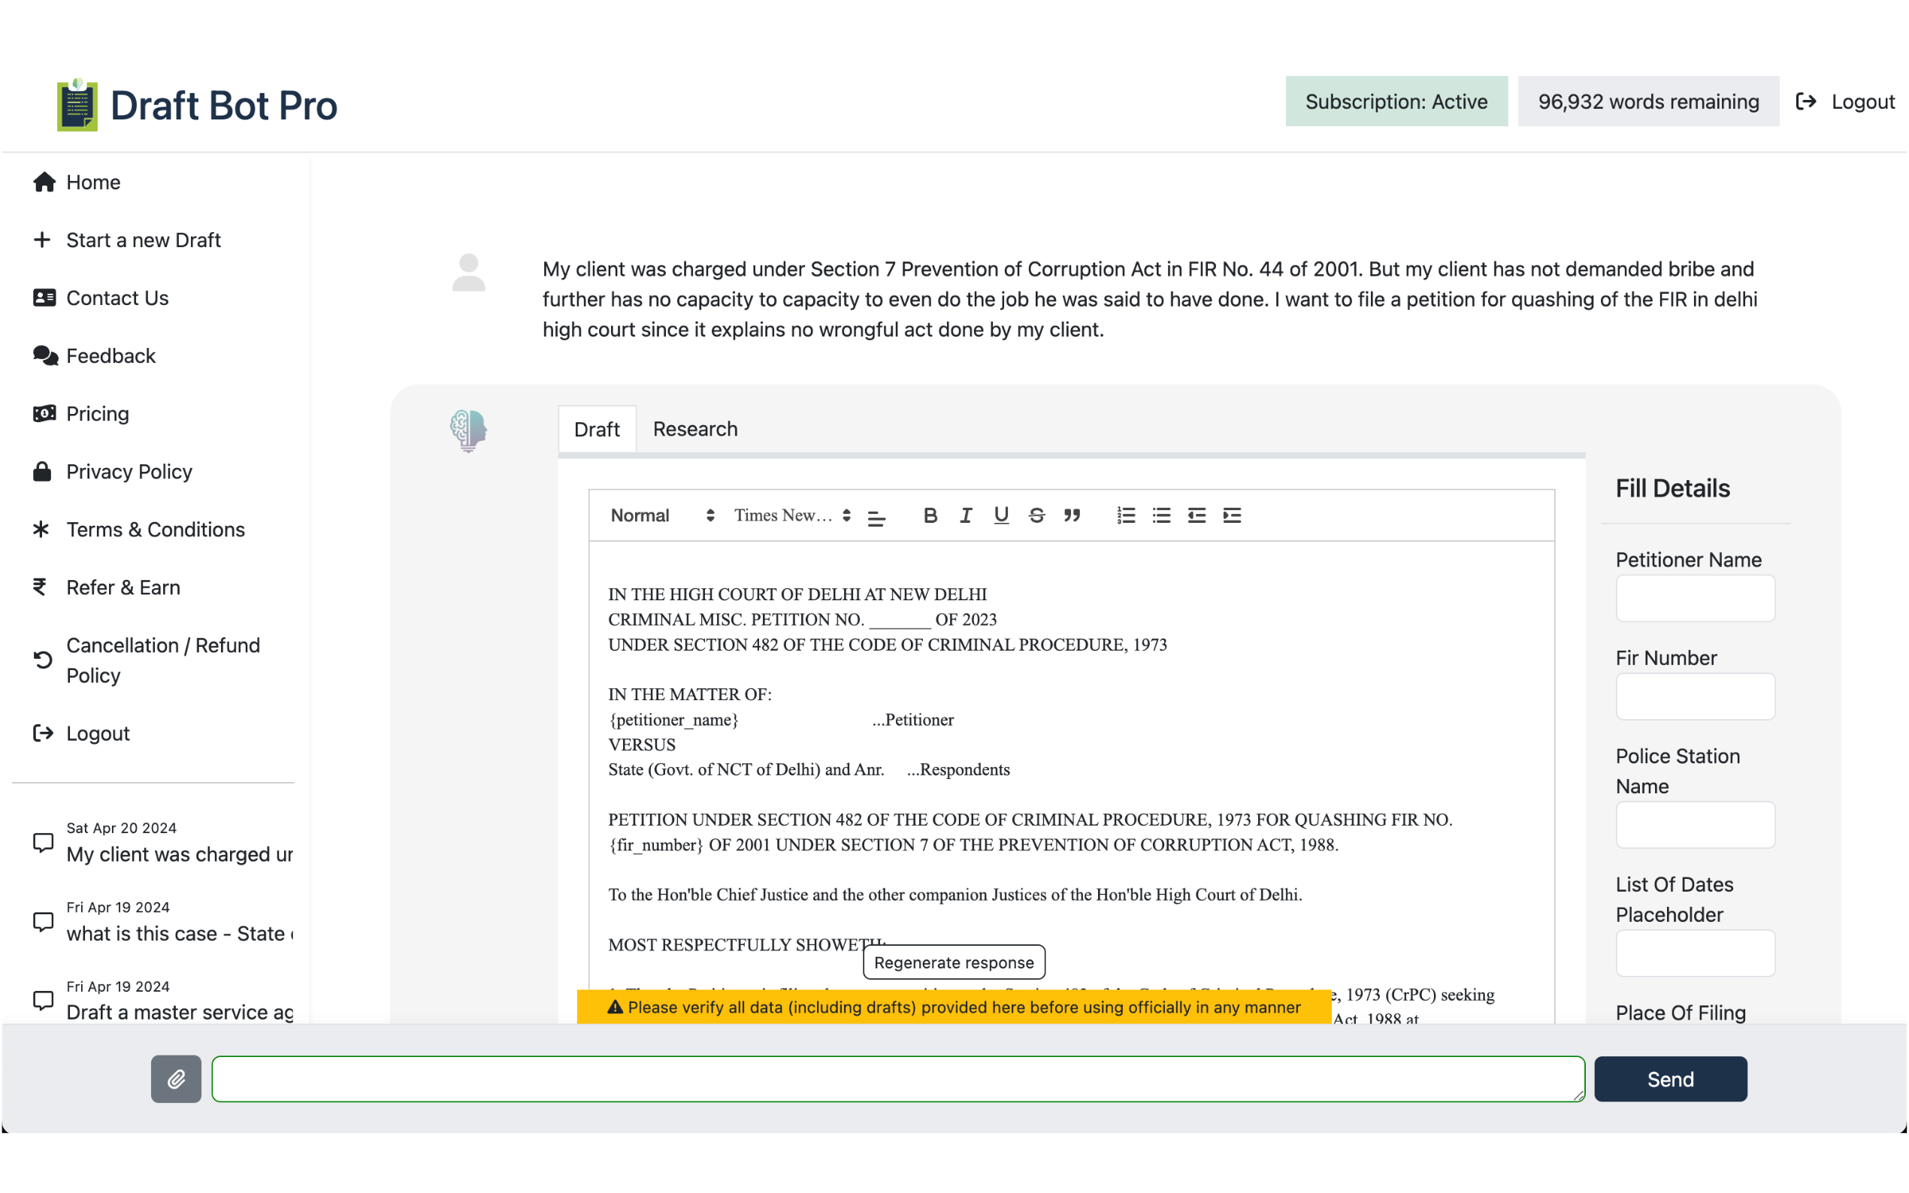Image resolution: width=1909 pixels, height=1193 pixels.
Task: Focus the Fir Number input field
Action: 1695,696
